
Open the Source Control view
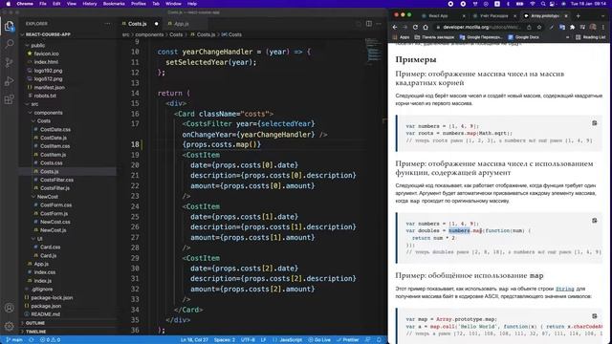(9, 62)
